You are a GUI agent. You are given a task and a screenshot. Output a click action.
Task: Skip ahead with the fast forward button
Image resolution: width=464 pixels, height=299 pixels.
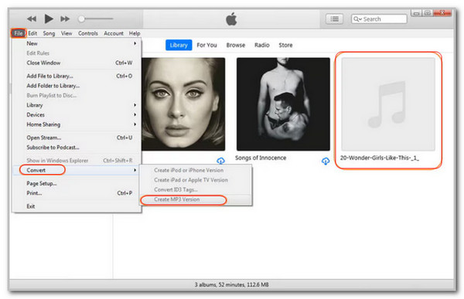(x=65, y=19)
